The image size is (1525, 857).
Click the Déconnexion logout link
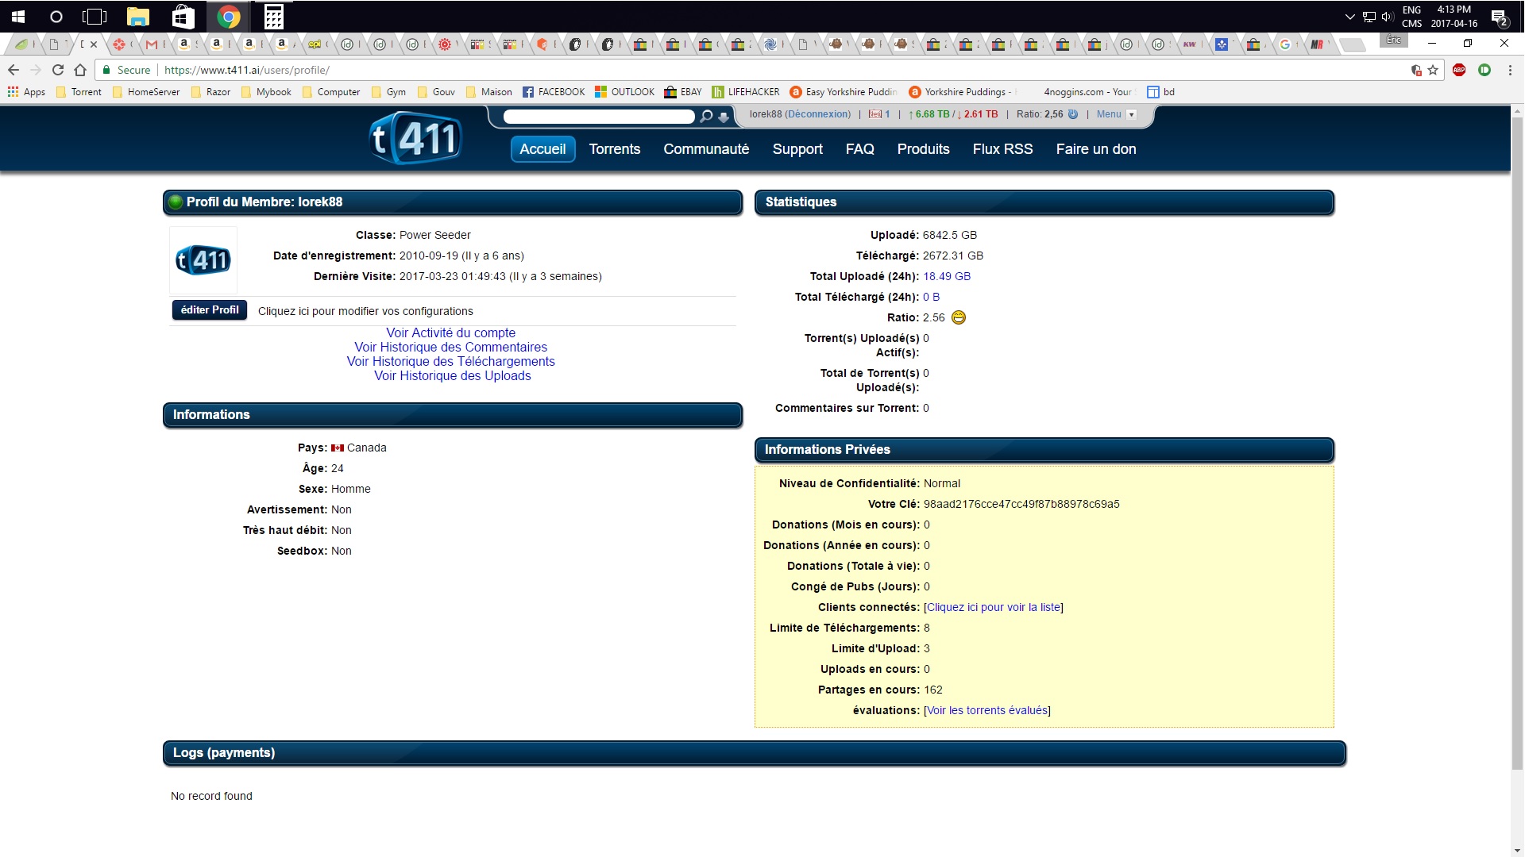(x=817, y=114)
